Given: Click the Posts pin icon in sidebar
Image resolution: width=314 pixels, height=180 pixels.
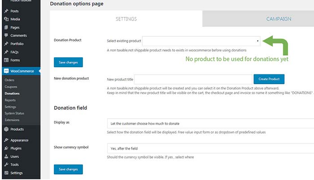Looking at the screenshot, I should pos(6,11).
